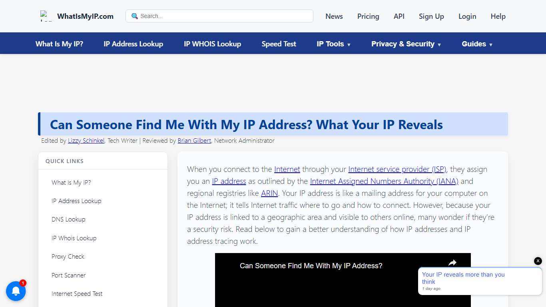Image resolution: width=546 pixels, height=307 pixels.
Task: Click the search magnifying glass icon
Action: tap(134, 16)
